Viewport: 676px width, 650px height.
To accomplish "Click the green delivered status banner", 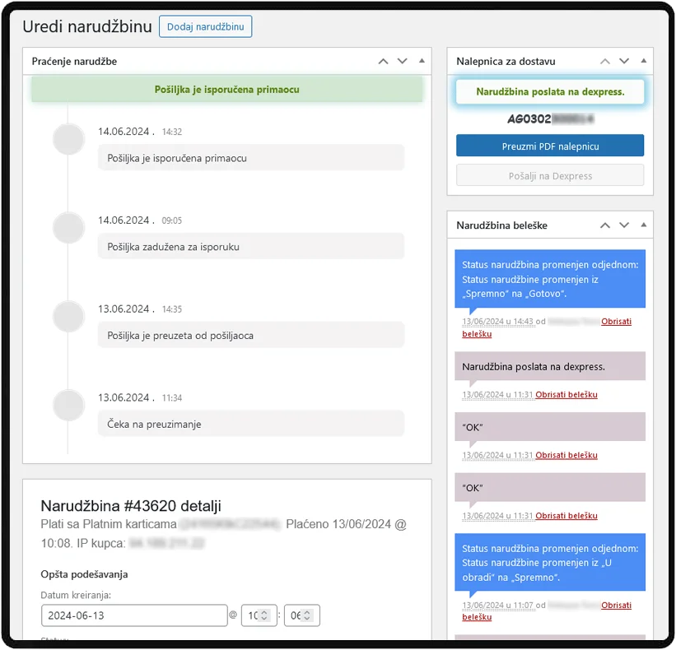I will coord(226,90).
